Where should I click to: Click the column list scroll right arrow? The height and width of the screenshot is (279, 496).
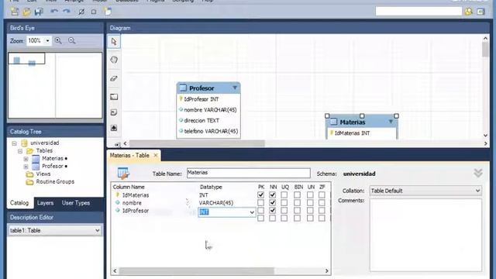click(x=327, y=271)
